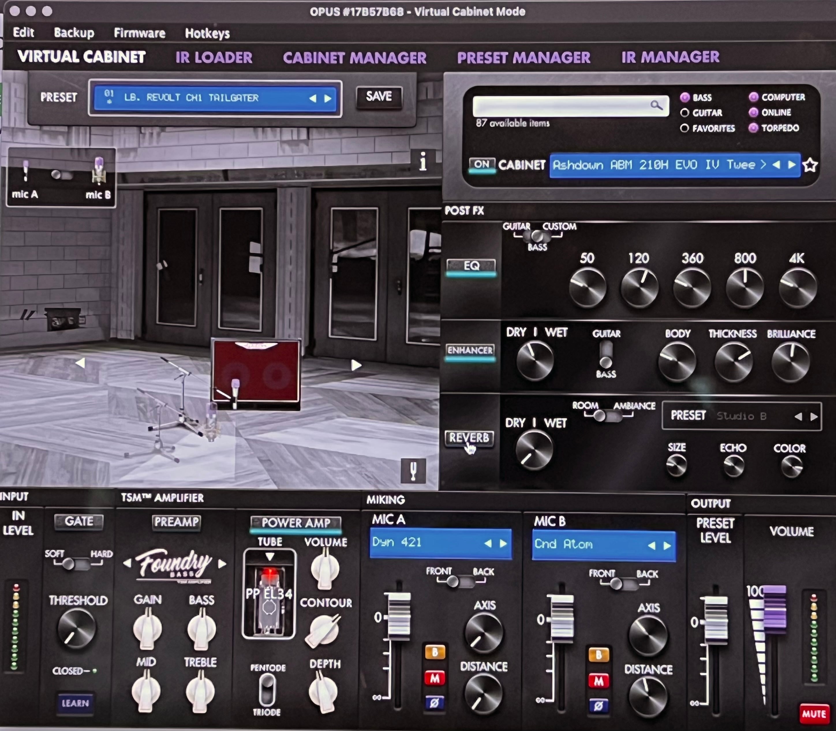Image resolution: width=836 pixels, height=731 pixels.
Task: Click the tuner fork icon below the room
Action: tap(413, 471)
